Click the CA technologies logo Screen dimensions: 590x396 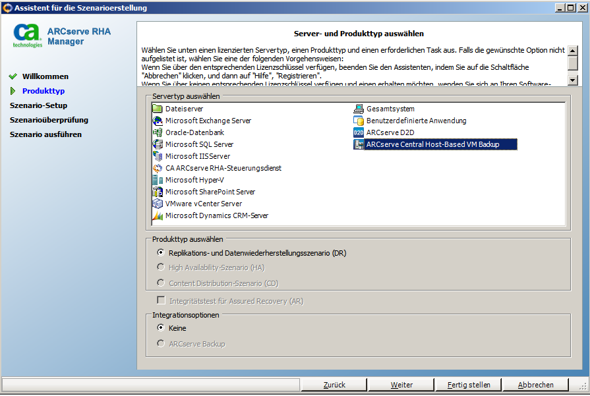(27, 36)
